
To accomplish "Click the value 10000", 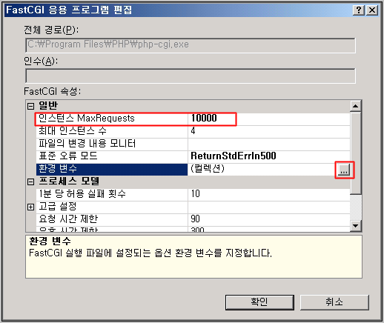I will point(204,118).
